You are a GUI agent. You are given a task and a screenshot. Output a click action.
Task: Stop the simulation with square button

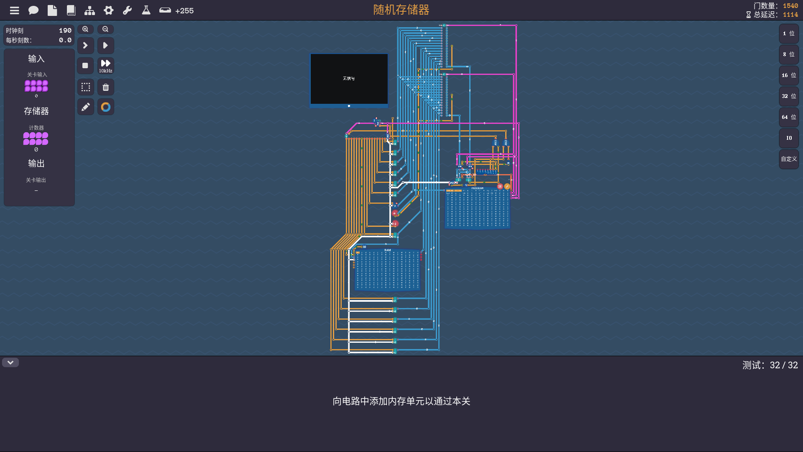pos(85,66)
